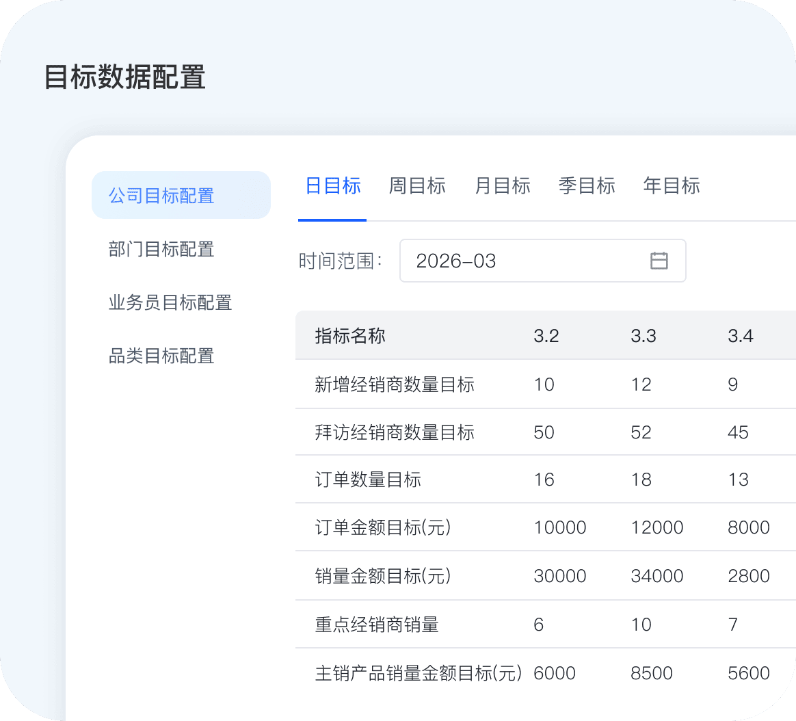796x721 pixels.
Task: Go to 业务员目标配置 in sidebar
Action: pyautogui.click(x=170, y=302)
